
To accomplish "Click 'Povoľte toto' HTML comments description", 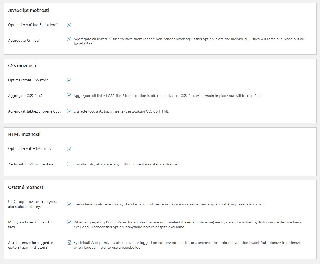I will click(126, 164).
